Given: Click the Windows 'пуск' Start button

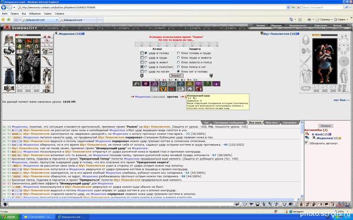Looking at the screenshot, I should (x=10, y=217).
